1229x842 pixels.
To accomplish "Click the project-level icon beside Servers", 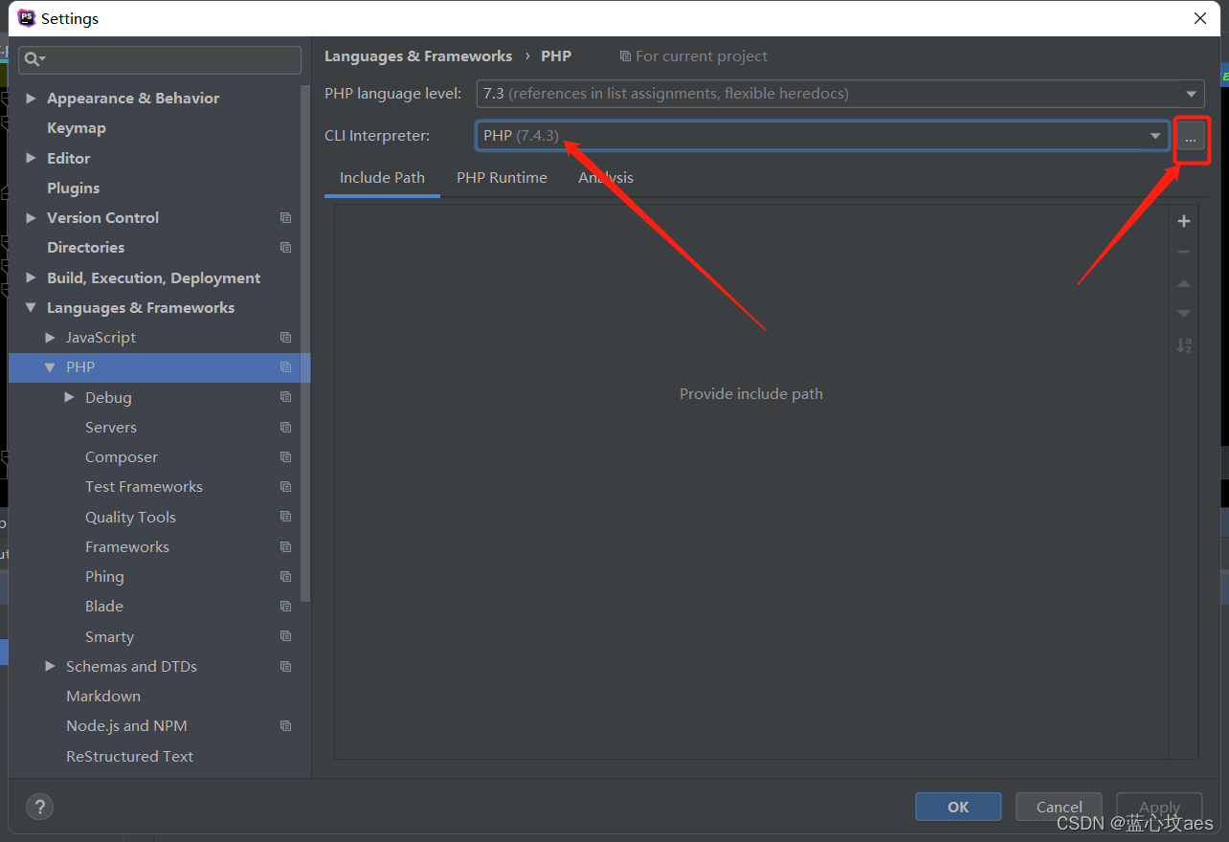I will click(285, 427).
